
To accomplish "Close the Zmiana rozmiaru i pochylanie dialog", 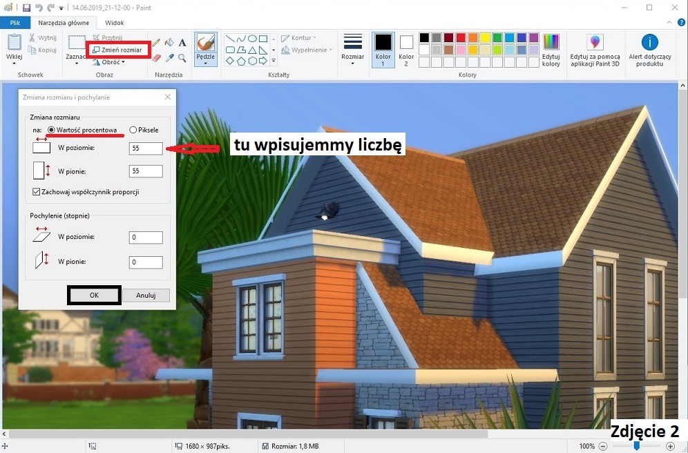I will tap(168, 97).
